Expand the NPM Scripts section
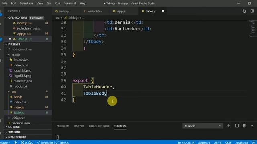This screenshot has width=257, height=144. pos(17,138)
